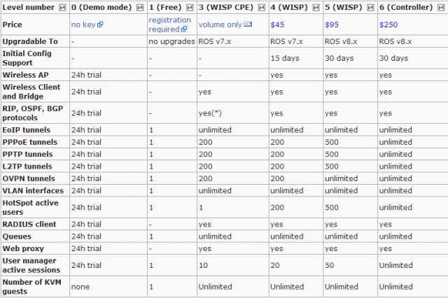Sort by the 1 (Free) column icon
The width and height of the screenshot is (448, 298).
(190, 8)
